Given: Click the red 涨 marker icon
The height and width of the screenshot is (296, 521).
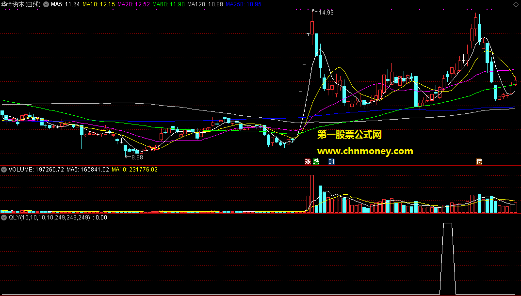Looking at the screenshot, I should (x=308, y=162).
